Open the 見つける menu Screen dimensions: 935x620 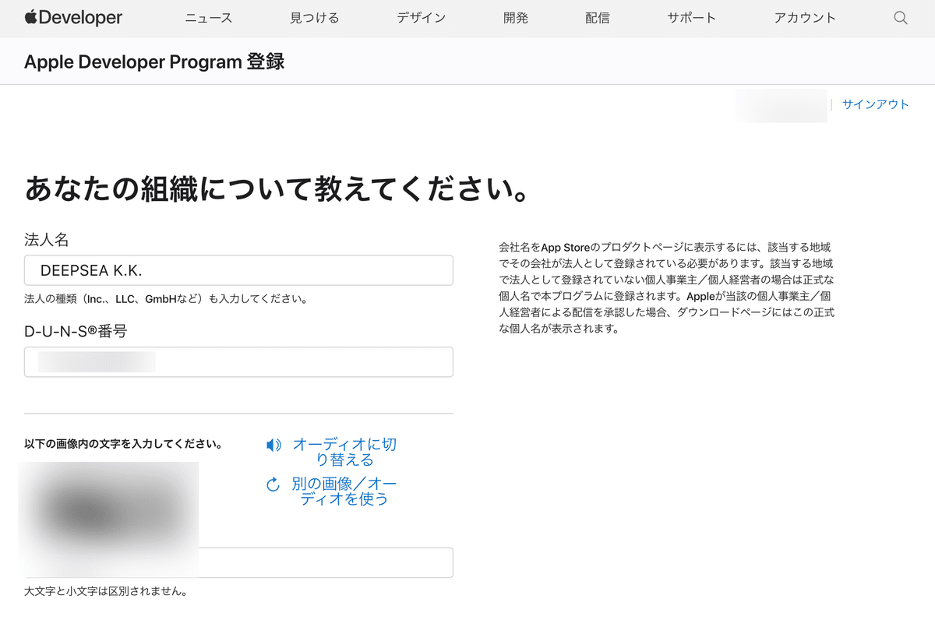pyautogui.click(x=315, y=18)
